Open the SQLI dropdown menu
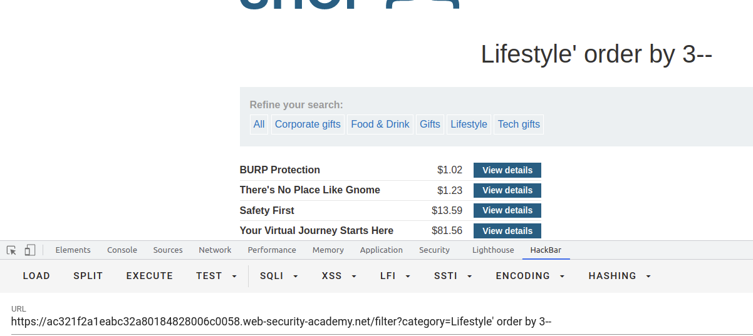The height and width of the screenshot is (336, 753). point(279,276)
